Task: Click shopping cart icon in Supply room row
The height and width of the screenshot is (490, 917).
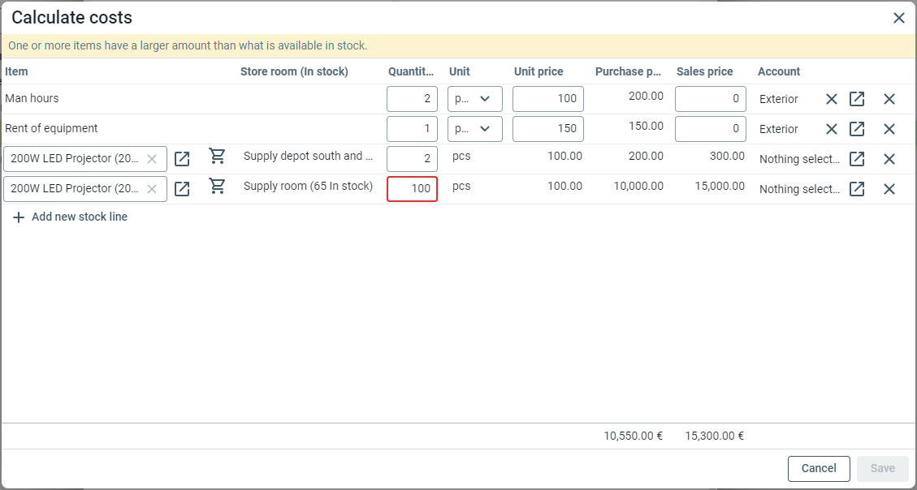Action: [x=217, y=187]
